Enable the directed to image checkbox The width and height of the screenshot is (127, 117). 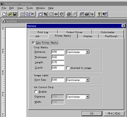[x=68, y=68]
